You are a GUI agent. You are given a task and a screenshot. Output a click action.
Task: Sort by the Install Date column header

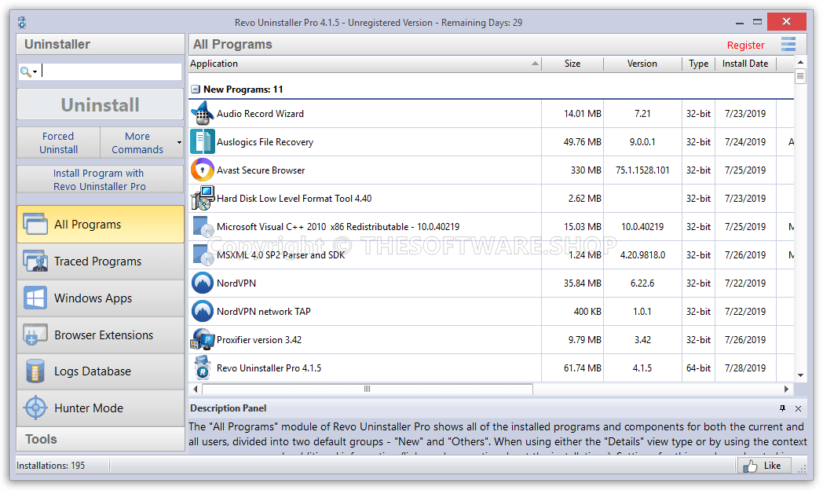pos(745,64)
